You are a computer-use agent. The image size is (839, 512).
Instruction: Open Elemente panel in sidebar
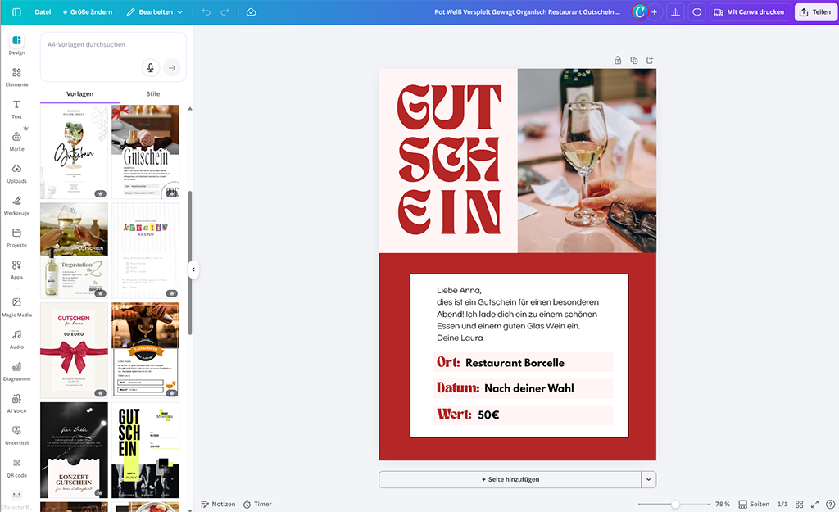coord(16,77)
